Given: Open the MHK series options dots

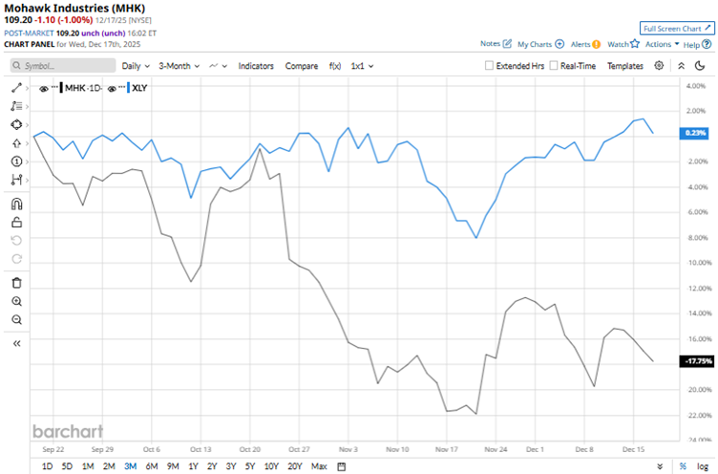Looking at the screenshot, I should point(54,87).
